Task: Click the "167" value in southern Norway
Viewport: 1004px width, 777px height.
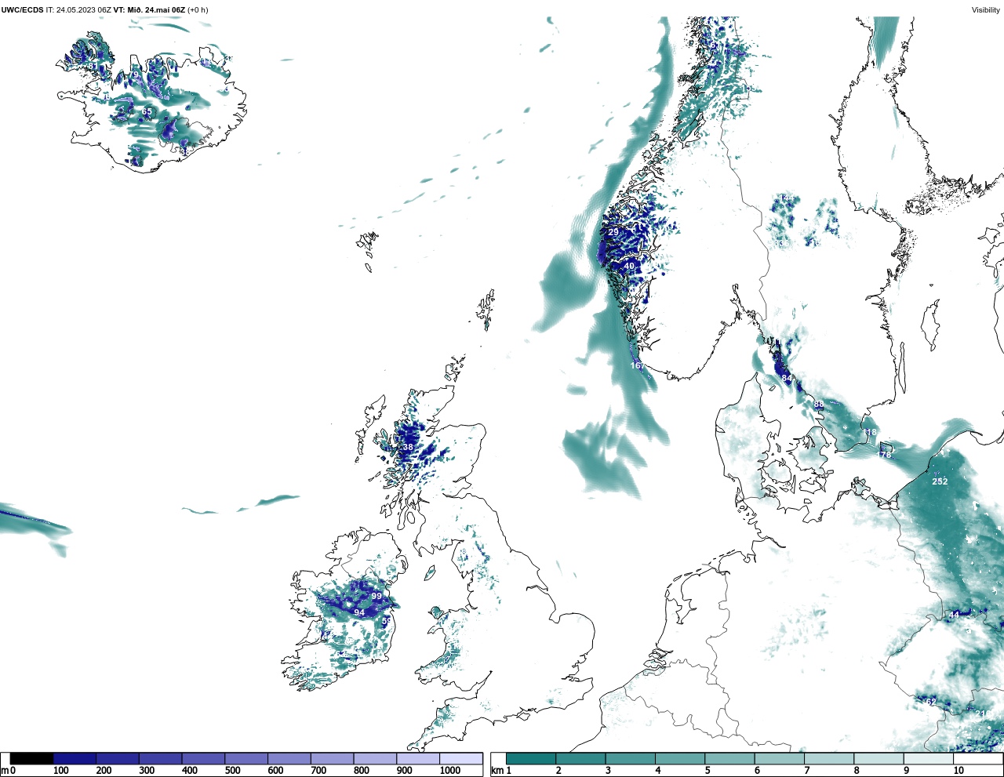Action: pyautogui.click(x=638, y=366)
